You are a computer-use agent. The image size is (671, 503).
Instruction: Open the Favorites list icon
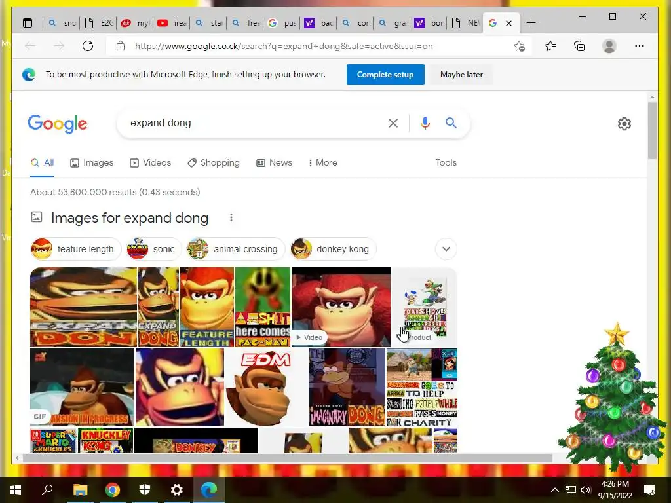(550, 46)
